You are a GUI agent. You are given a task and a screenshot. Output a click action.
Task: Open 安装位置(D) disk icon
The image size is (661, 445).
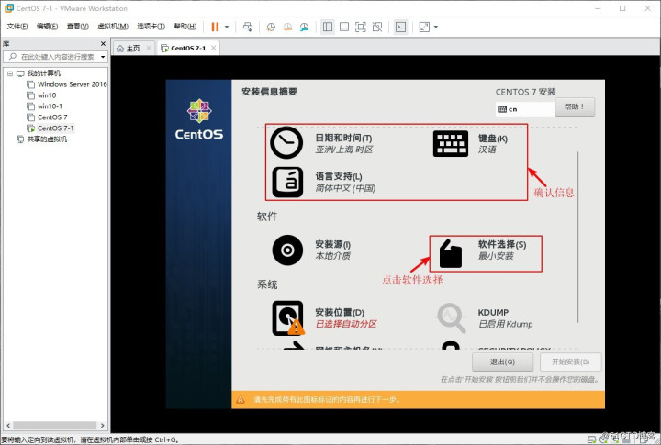tap(288, 318)
